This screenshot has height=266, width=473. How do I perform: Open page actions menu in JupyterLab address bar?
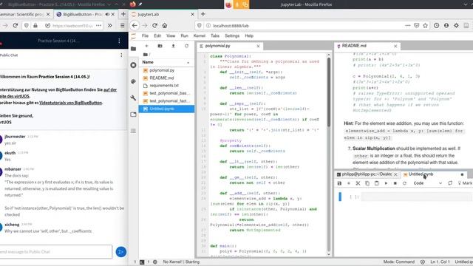pyautogui.click(x=408, y=26)
